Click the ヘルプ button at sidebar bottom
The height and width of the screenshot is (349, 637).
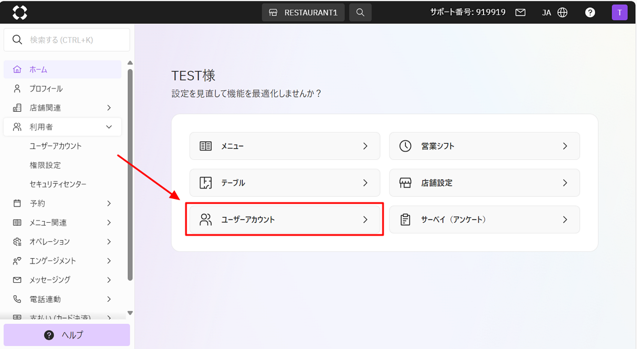coord(67,335)
